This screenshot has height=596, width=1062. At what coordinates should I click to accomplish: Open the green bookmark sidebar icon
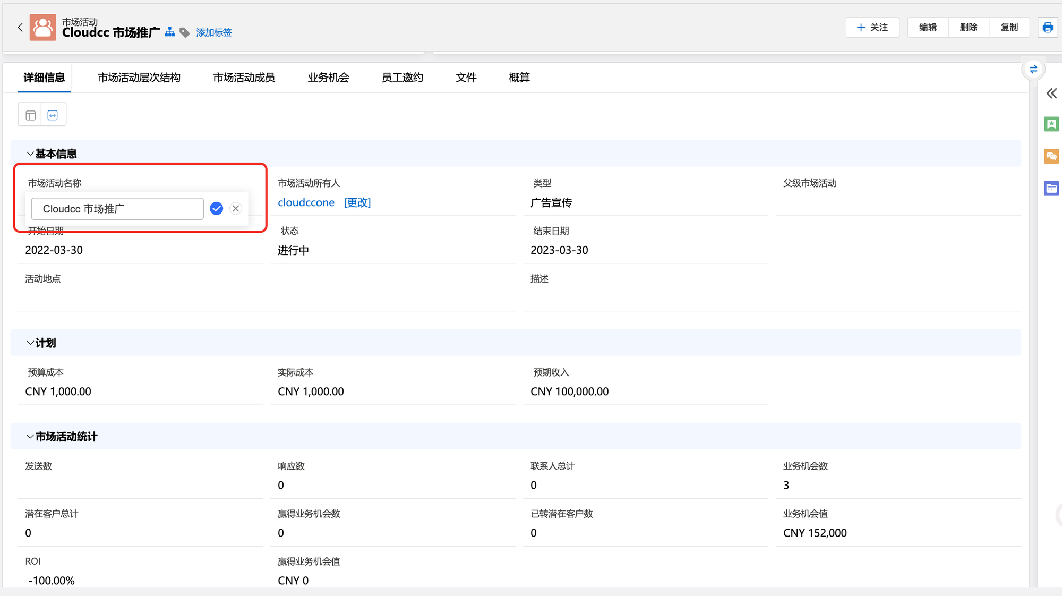point(1051,124)
